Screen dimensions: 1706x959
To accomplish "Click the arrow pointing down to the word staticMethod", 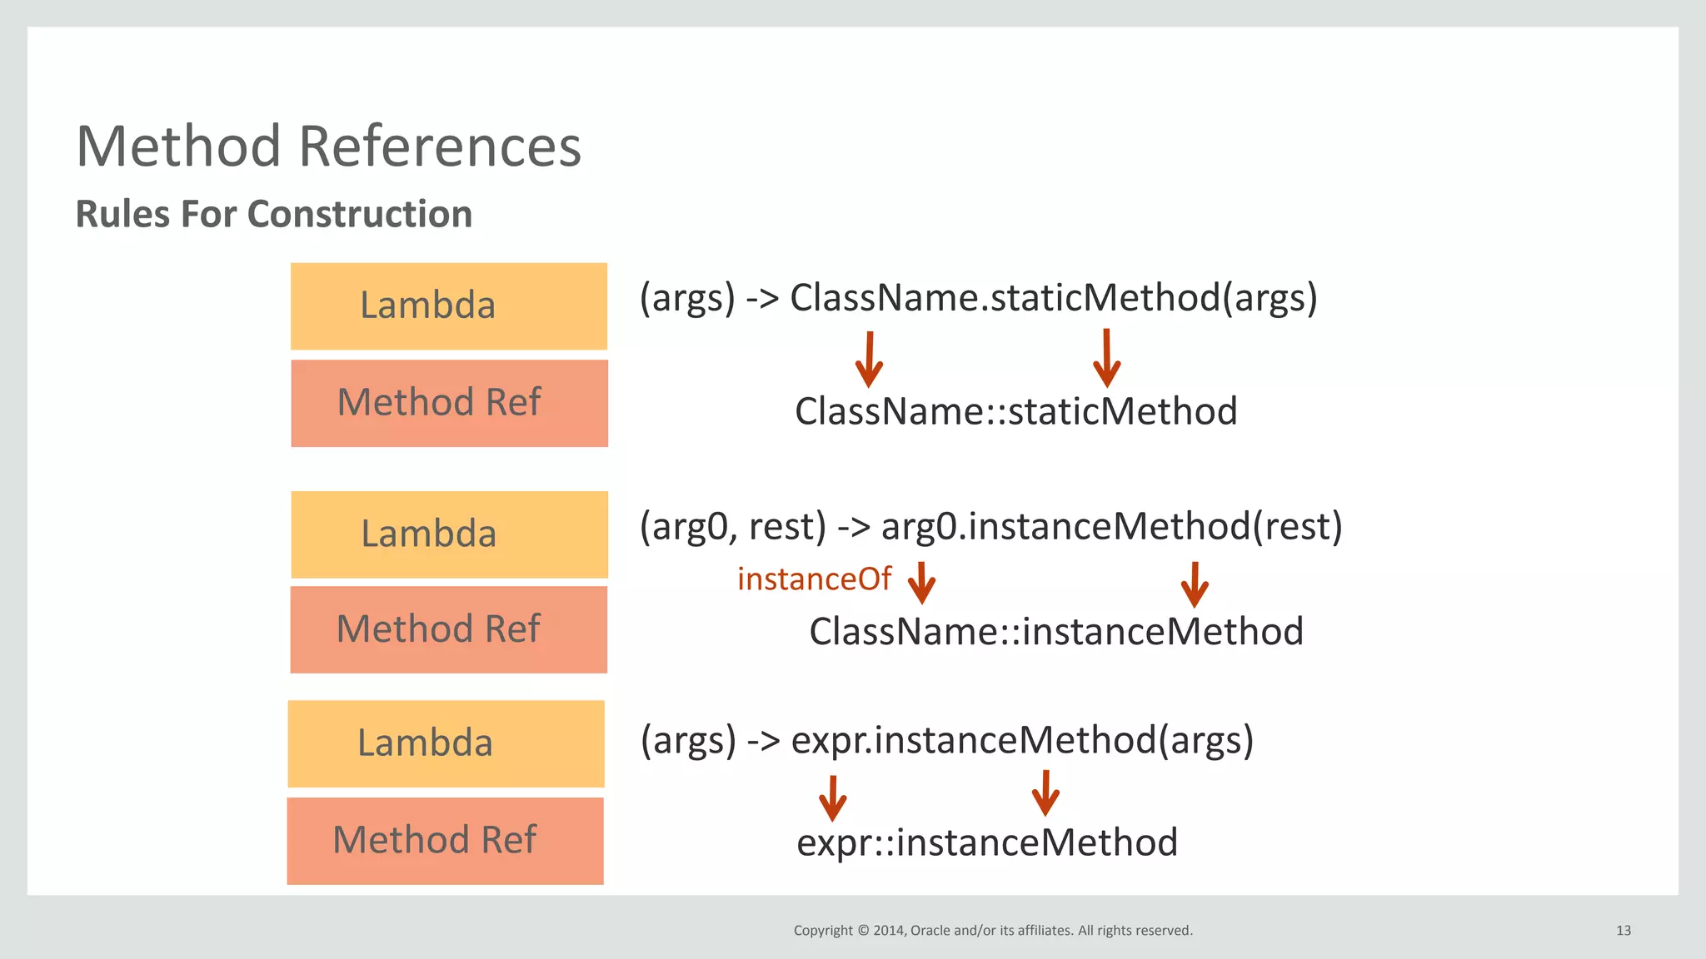I will point(1106,358).
